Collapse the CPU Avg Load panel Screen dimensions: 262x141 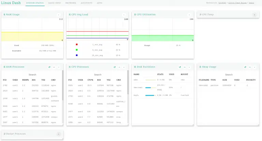(x=124, y=15)
